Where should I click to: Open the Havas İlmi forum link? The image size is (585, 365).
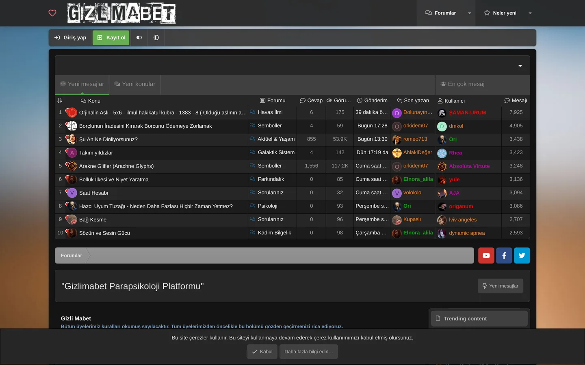tap(270, 112)
